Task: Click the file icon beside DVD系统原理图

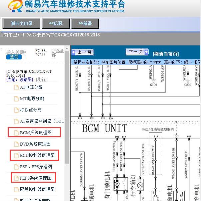Action: (16, 144)
